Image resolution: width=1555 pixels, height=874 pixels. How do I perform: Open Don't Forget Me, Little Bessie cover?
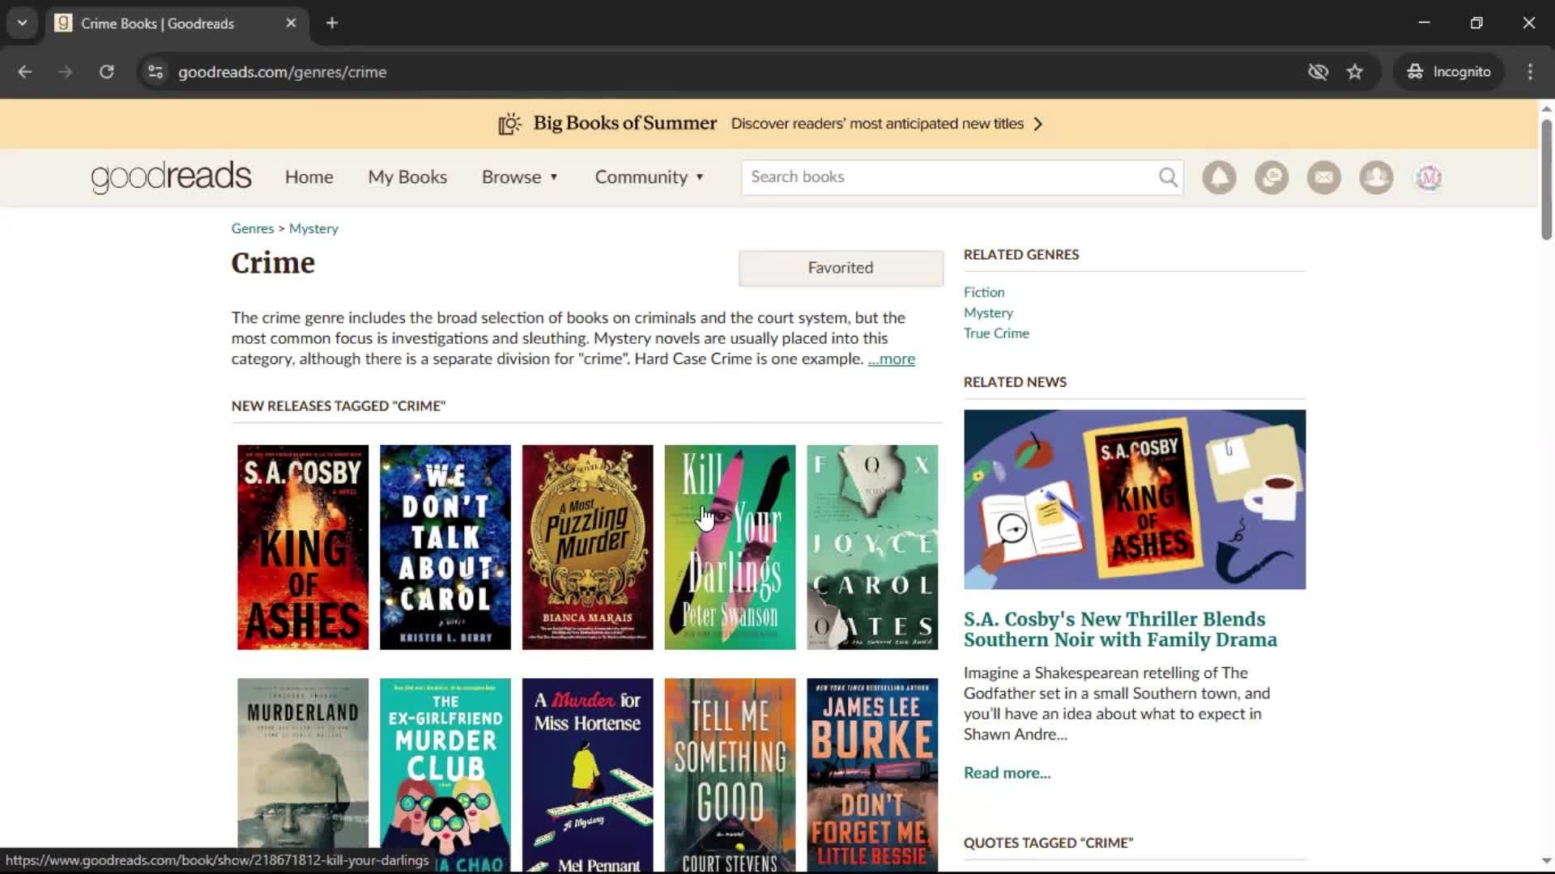[872, 774]
